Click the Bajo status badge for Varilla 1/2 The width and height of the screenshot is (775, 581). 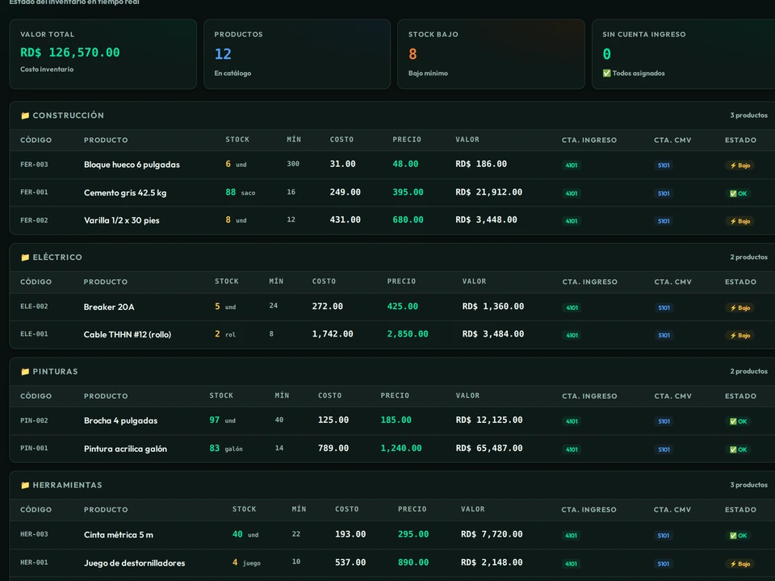tap(740, 221)
